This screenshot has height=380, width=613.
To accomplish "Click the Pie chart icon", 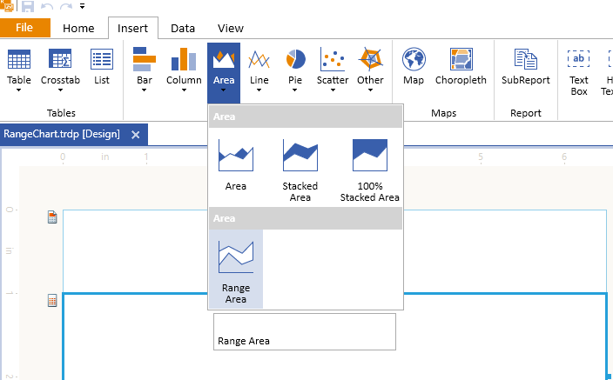I will pos(295,59).
